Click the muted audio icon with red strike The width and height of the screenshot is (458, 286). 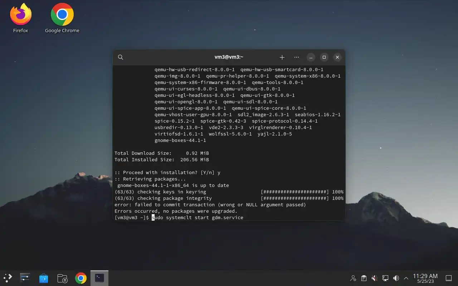375,278
